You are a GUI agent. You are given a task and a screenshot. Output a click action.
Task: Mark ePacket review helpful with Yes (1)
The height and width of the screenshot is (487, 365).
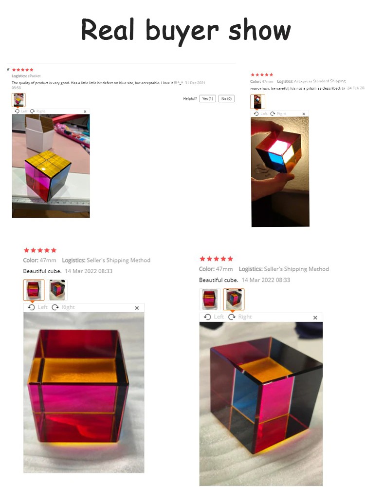[x=207, y=98]
